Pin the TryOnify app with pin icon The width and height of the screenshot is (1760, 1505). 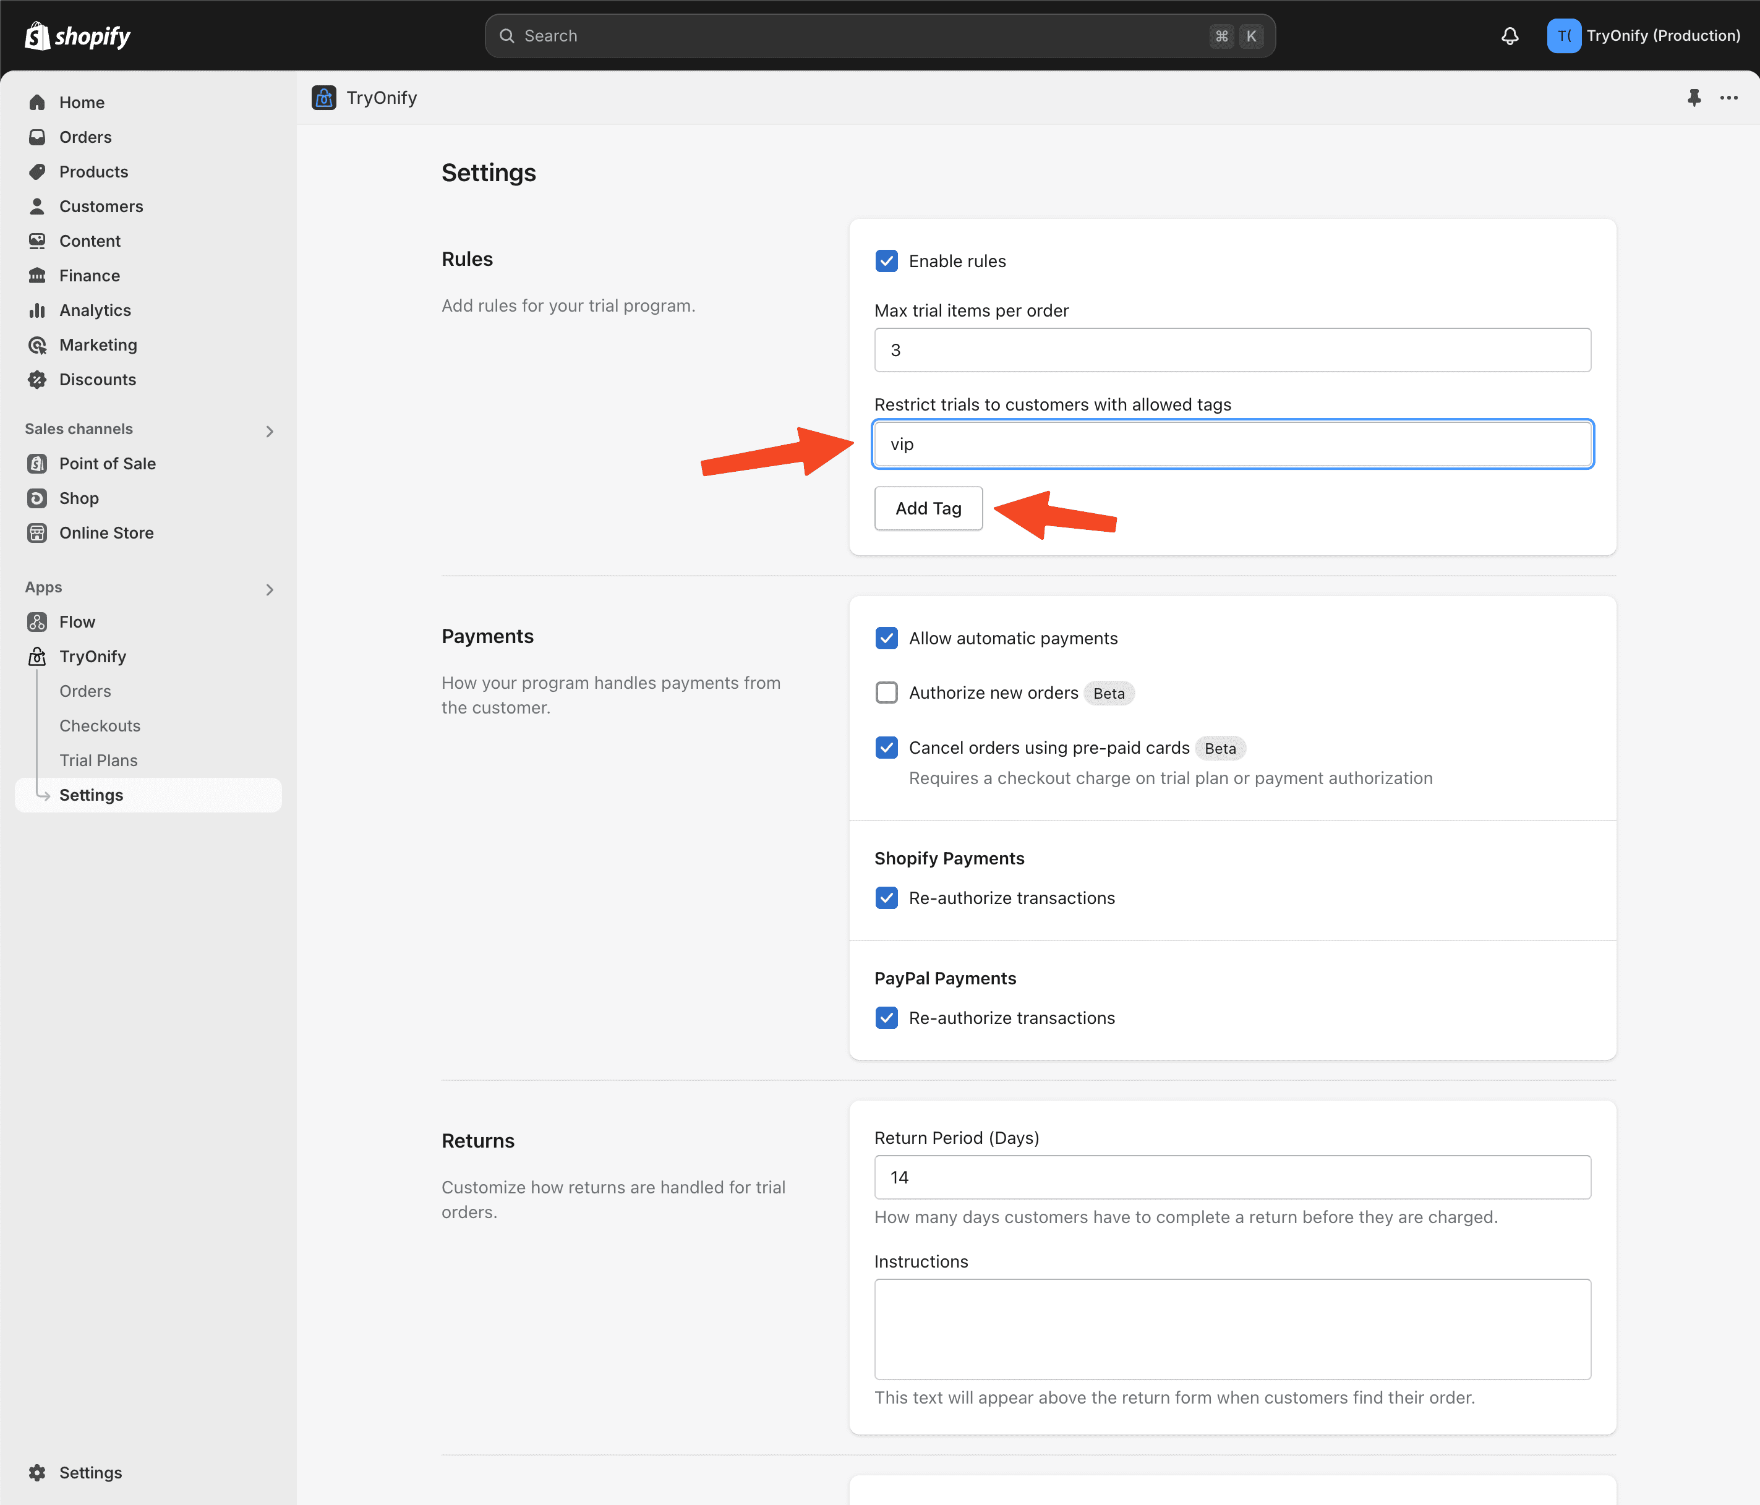pos(1694,98)
